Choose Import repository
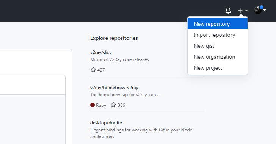This screenshot has height=144, width=276. tap(218, 35)
